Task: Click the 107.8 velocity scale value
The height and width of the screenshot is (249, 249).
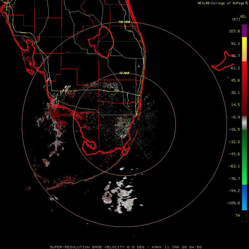Action: click(234, 31)
